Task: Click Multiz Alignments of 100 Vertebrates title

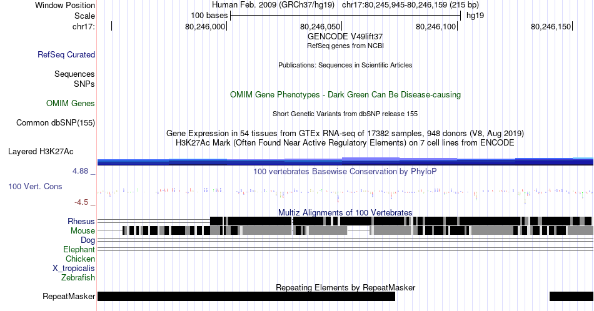Action: click(345, 212)
